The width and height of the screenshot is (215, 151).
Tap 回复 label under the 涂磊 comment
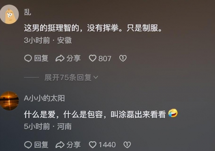pos(41,145)
